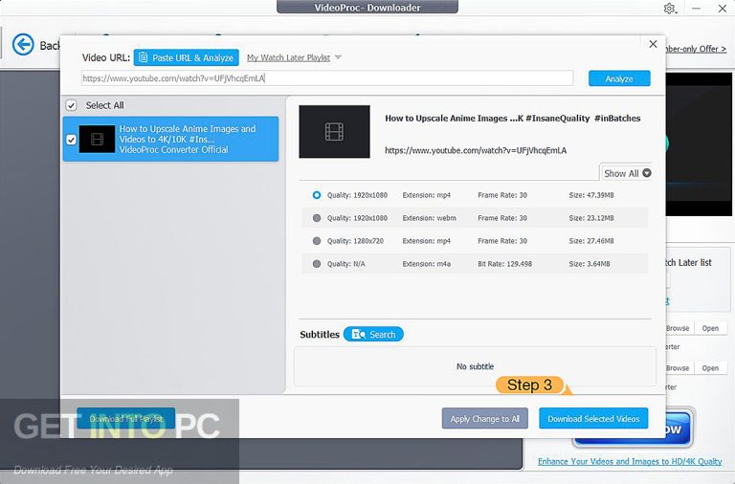The image size is (735, 484).
Task: Click Frame Rate: 30 in 1280x720 row
Action: coord(502,241)
